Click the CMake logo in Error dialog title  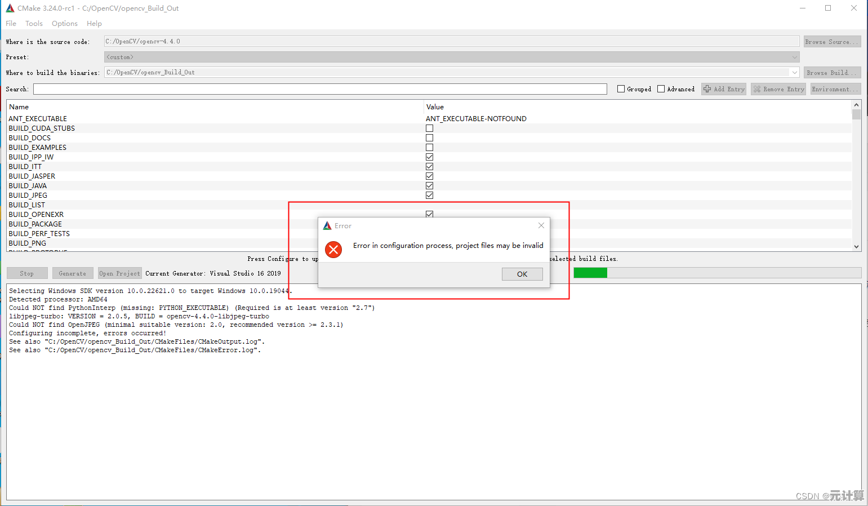coord(327,226)
